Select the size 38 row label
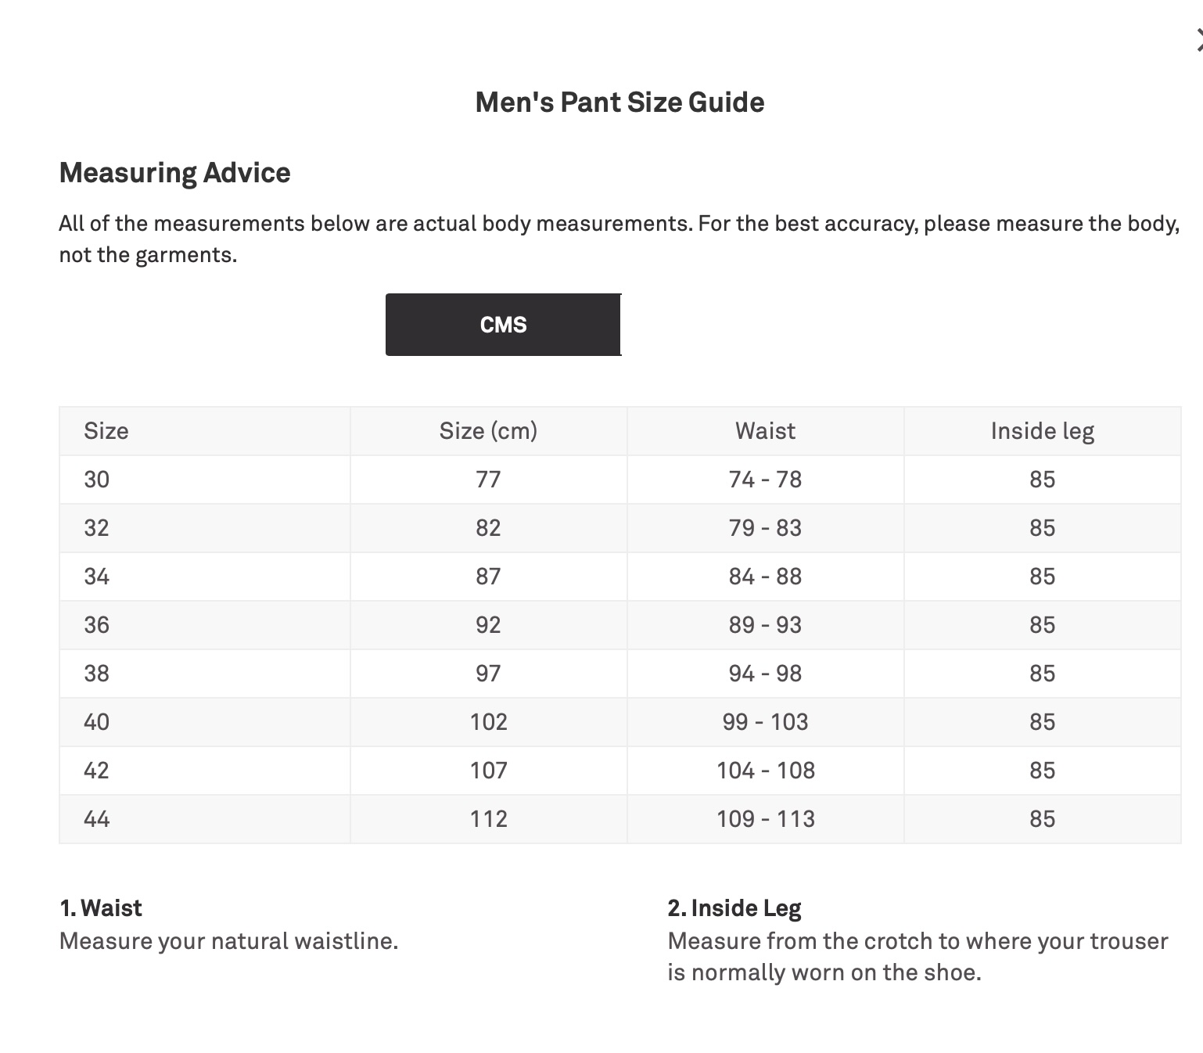The width and height of the screenshot is (1203, 1053). coord(97,674)
